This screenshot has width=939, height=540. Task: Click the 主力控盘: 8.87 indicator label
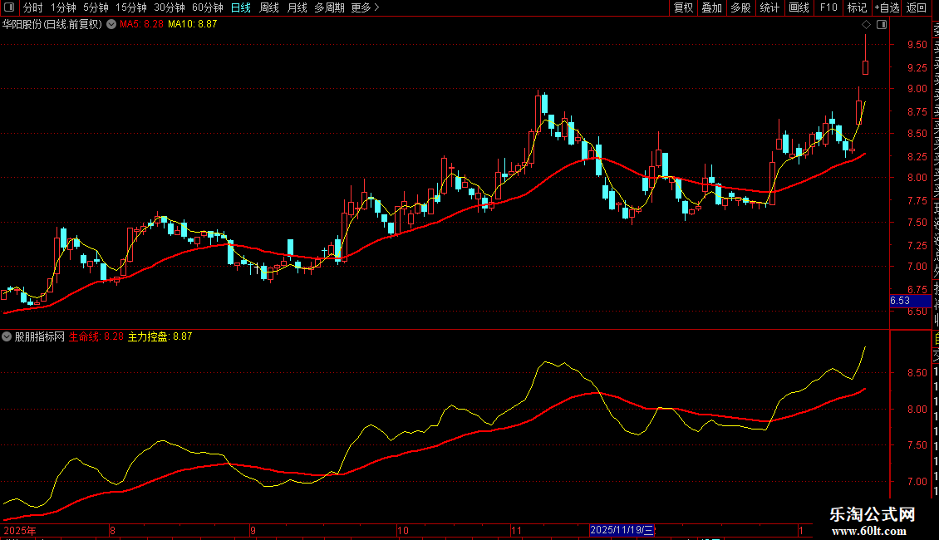160,336
